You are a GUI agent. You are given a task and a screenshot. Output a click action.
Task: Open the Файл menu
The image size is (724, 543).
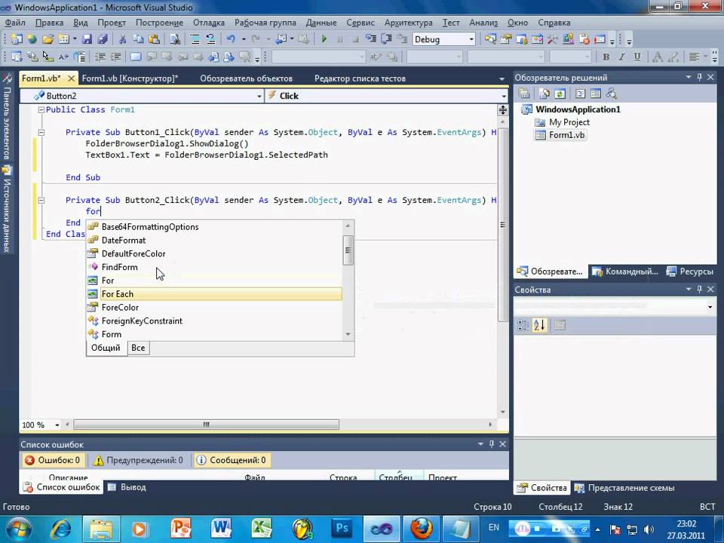(15, 23)
